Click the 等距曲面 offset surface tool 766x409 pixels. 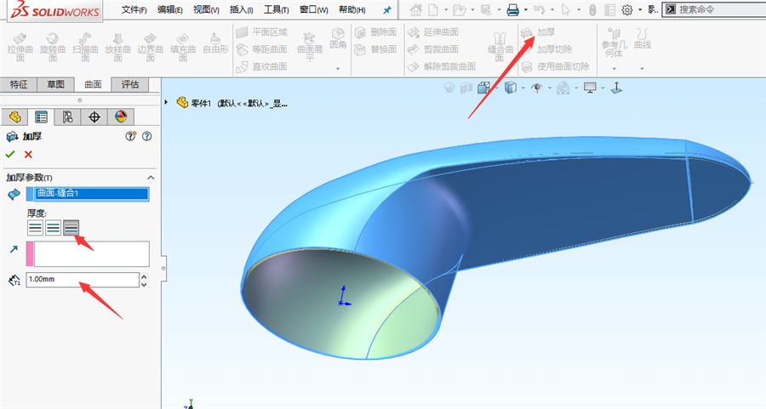pyautogui.click(x=262, y=49)
